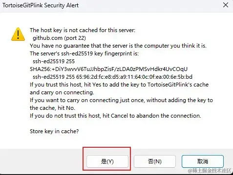Click 取消 to abandon the connection

[x=203, y=161]
